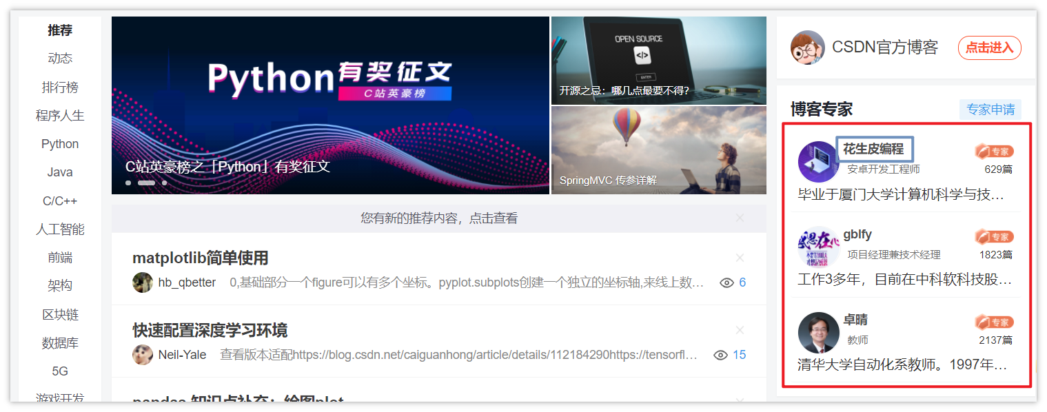1047x412 pixels.
Task: Open the C/C++ category
Action: (x=60, y=201)
